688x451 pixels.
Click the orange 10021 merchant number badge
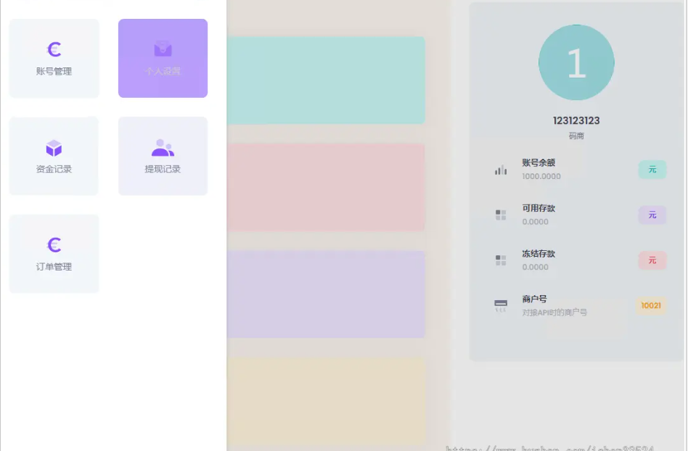coord(651,305)
